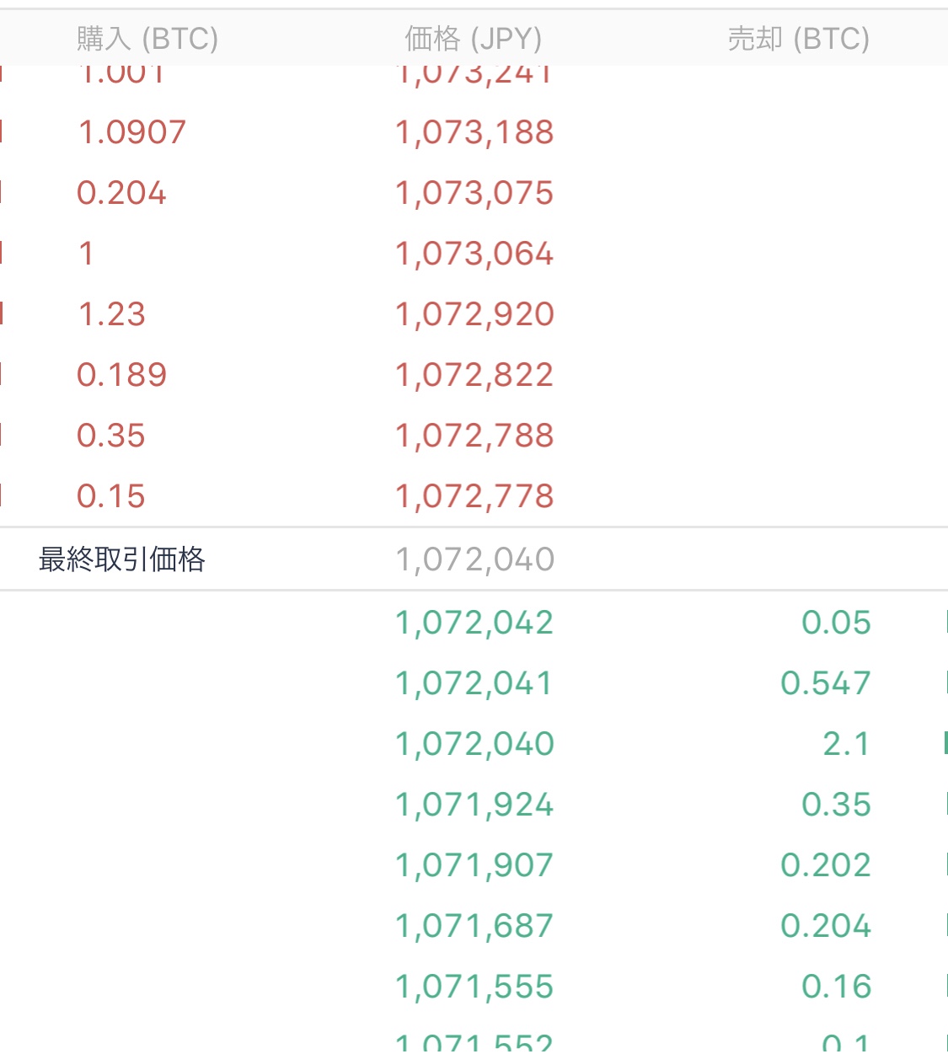Tap the 0.547 BTC bid amount
The width and height of the screenshot is (948, 1054).
[x=826, y=683]
